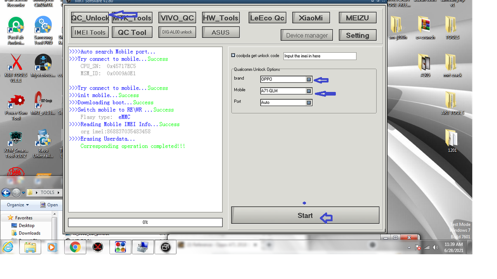Viewport: 497px width, 279px height.
Task: Expand recent locations arrow in Explorer
Action: pos(23,193)
